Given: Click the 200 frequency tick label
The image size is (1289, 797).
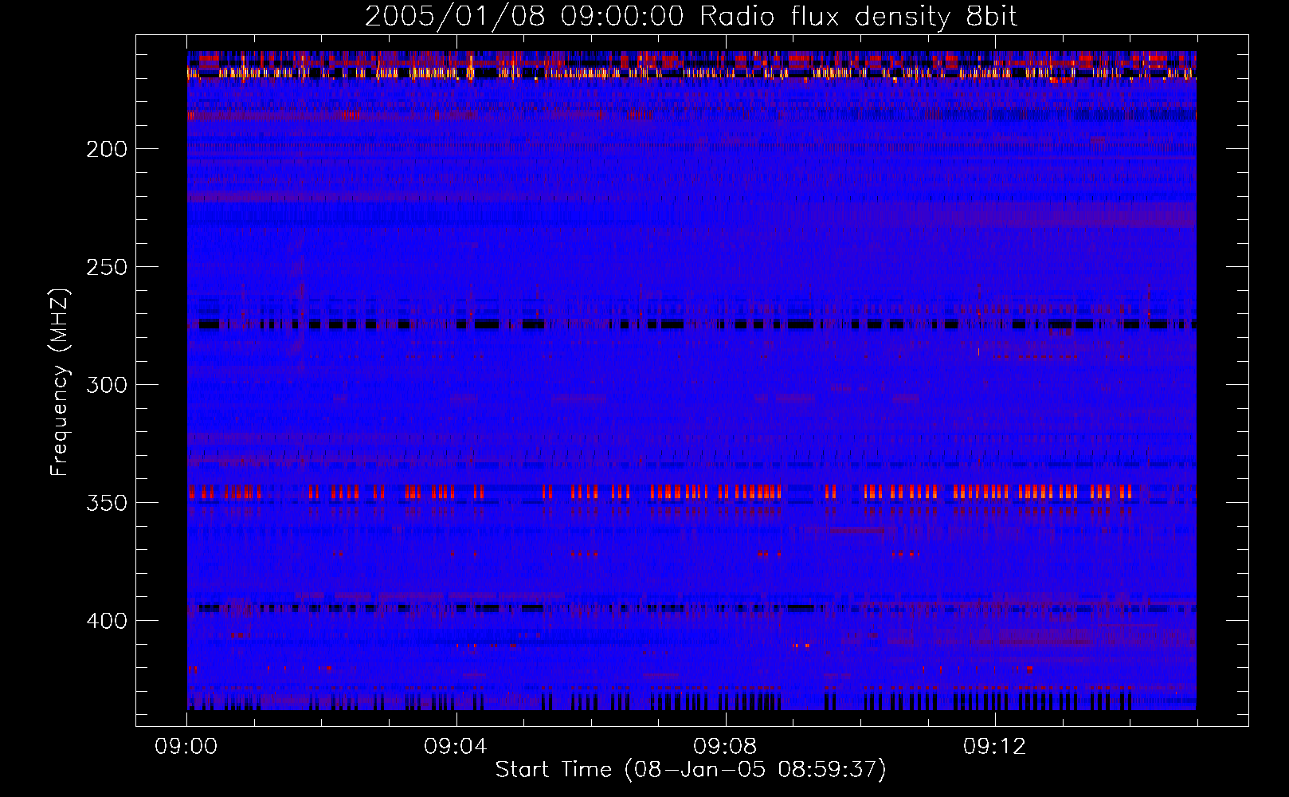Looking at the screenshot, I should [x=107, y=149].
